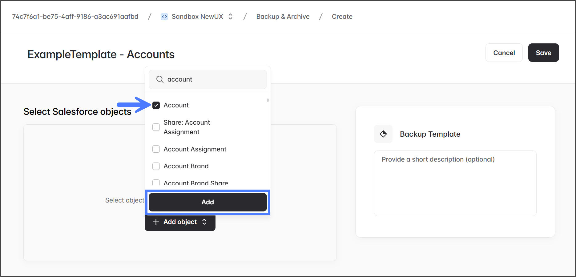This screenshot has height=277, width=576.
Task: Enable the Account Assignment checkbox
Action: [156, 149]
